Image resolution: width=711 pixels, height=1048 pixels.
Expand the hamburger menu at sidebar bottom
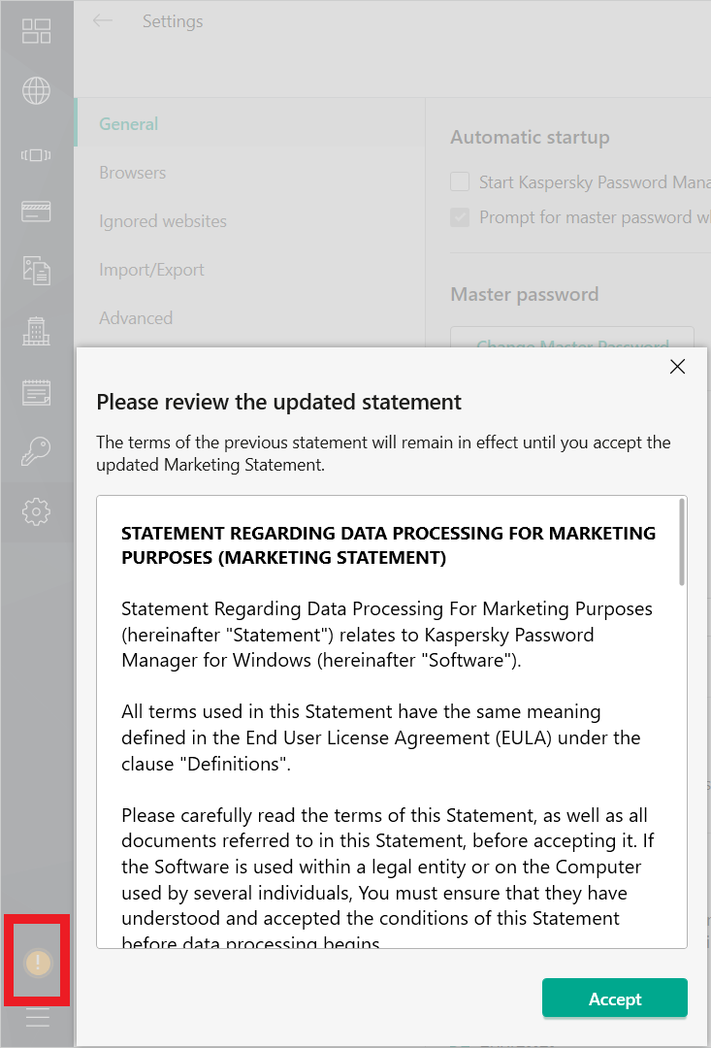coord(37,1017)
